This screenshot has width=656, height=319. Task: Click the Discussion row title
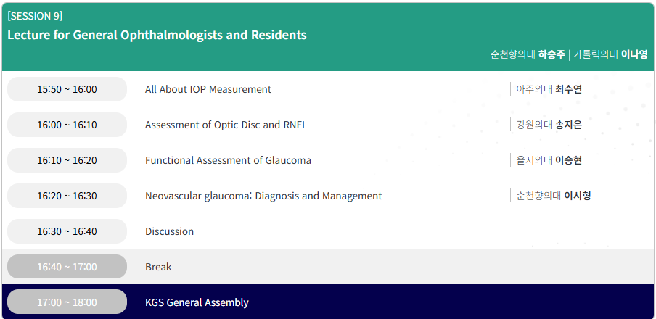click(169, 231)
